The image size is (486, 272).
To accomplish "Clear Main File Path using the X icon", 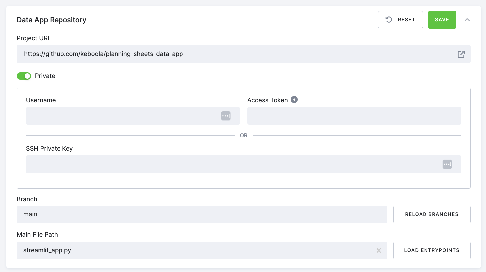I will pyautogui.click(x=379, y=250).
